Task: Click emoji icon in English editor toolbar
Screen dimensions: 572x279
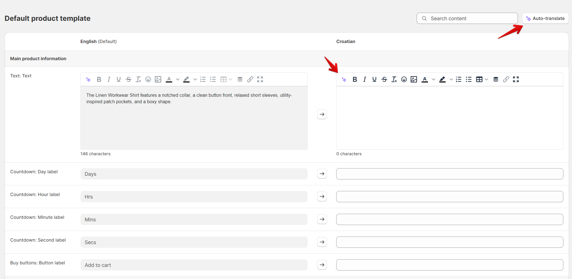Action: pyautogui.click(x=148, y=80)
